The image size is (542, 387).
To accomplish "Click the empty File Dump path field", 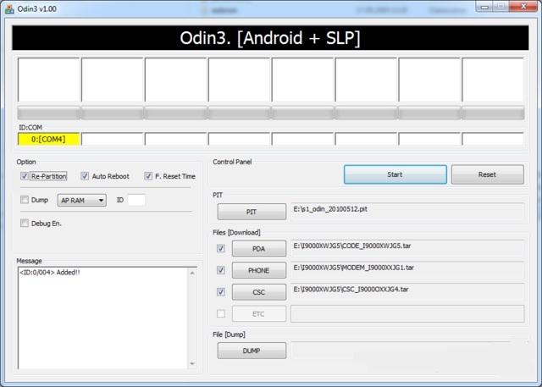I will 407,351.
